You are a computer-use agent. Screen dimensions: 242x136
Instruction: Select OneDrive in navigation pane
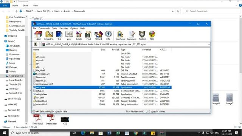click(x=12, y=36)
